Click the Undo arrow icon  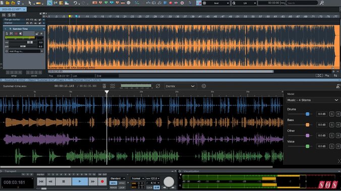(75, 3)
